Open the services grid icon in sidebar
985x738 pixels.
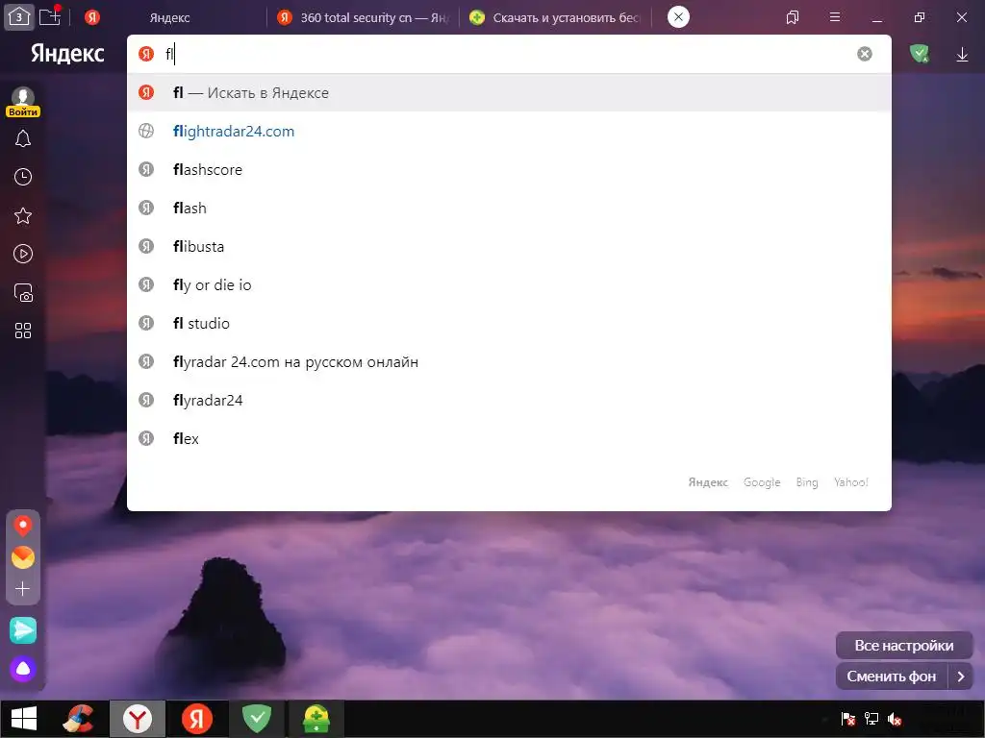point(23,331)
